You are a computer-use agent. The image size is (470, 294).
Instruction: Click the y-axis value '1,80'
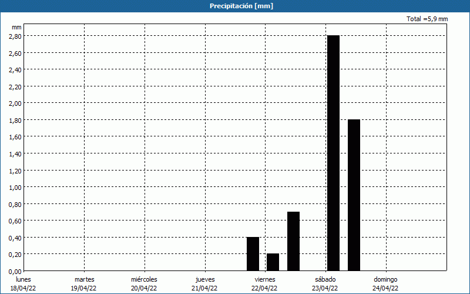16,120
